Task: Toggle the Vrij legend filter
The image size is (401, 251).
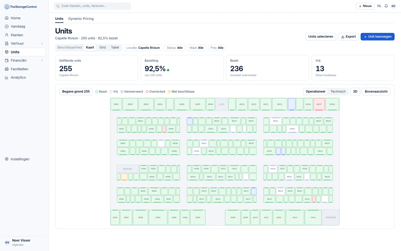Action: point(114,92)
